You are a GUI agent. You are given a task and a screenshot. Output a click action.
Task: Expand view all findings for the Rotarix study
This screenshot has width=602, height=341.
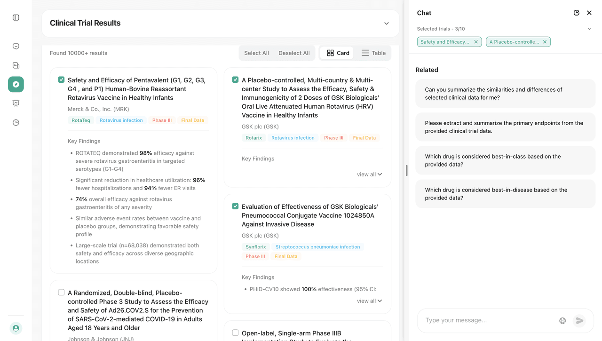370,174
